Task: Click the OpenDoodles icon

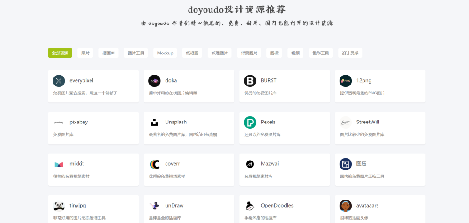Action: pyautogui.click(x=250, y=206)
